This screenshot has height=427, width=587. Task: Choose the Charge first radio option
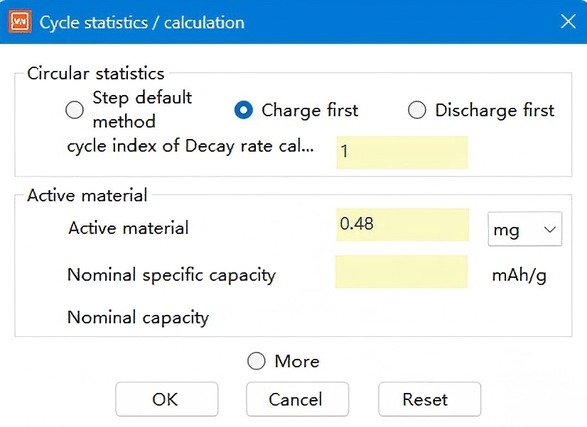(244, 110)
